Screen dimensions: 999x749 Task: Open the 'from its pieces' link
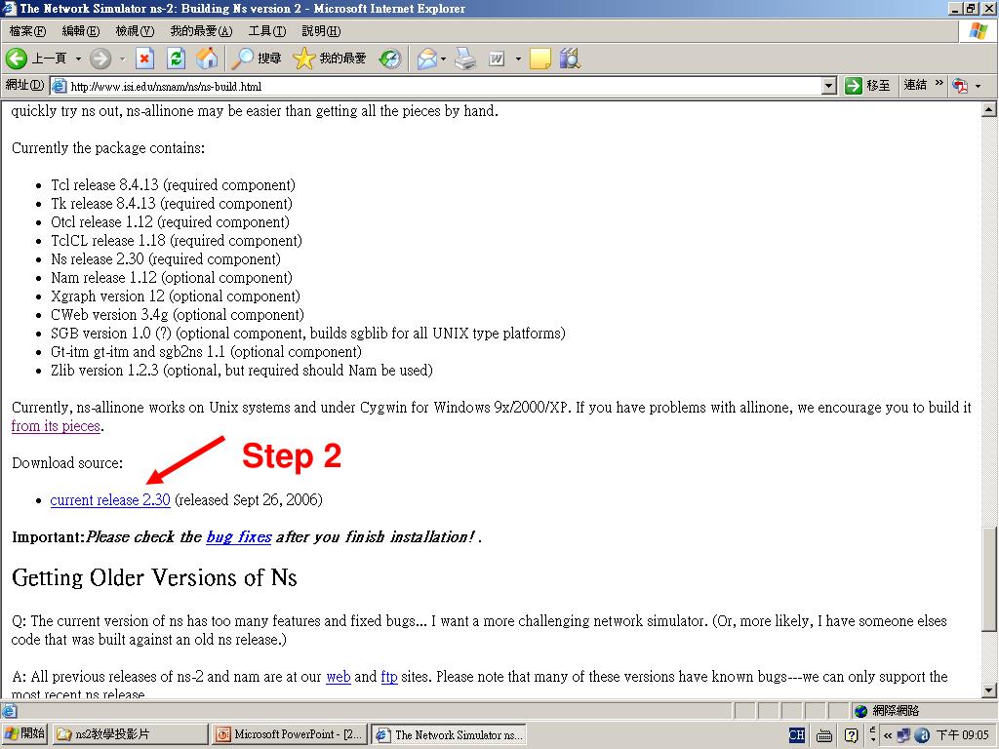pyautogui.click(x=56, y=426)
